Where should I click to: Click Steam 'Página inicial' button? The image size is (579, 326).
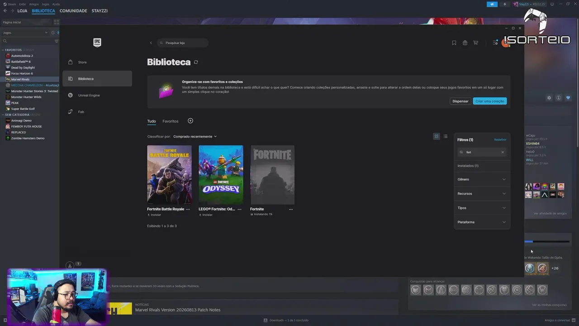[26, 22]
